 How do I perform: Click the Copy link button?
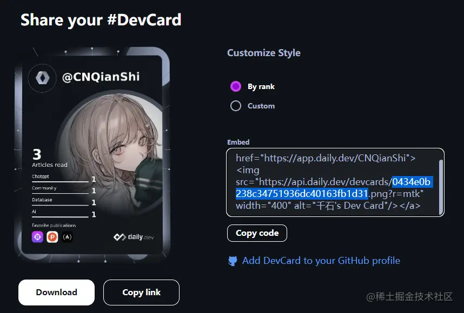click(142, 292)
